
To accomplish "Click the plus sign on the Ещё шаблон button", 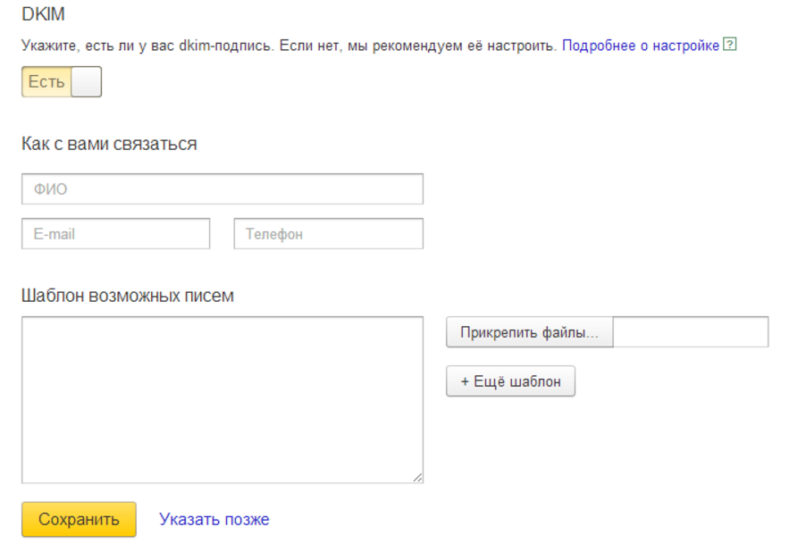I will click(465, 381).
